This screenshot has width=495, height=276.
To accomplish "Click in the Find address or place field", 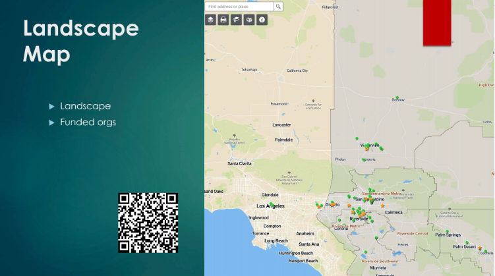I will tap(239, 6).
